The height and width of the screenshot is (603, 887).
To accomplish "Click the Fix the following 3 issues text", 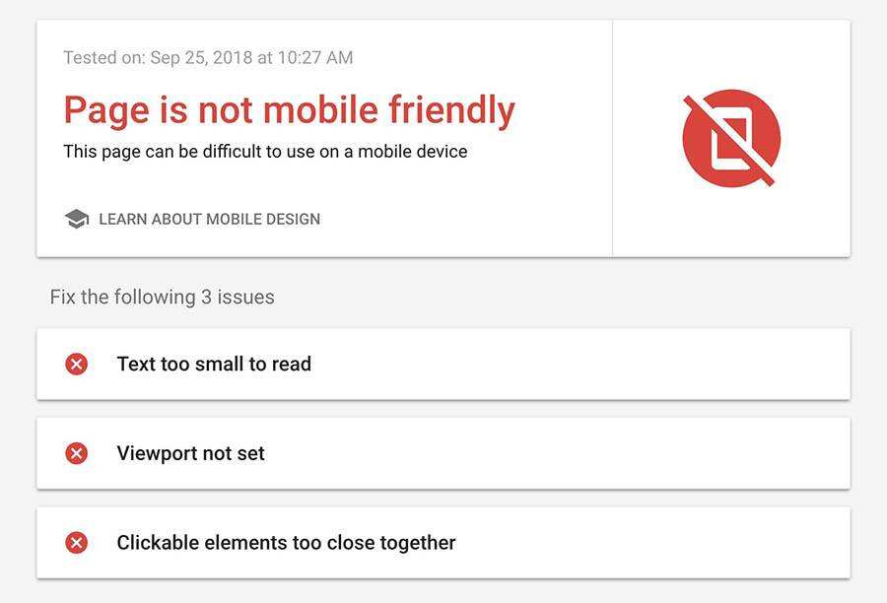I will pyautogui.click(x=162, y=297).
